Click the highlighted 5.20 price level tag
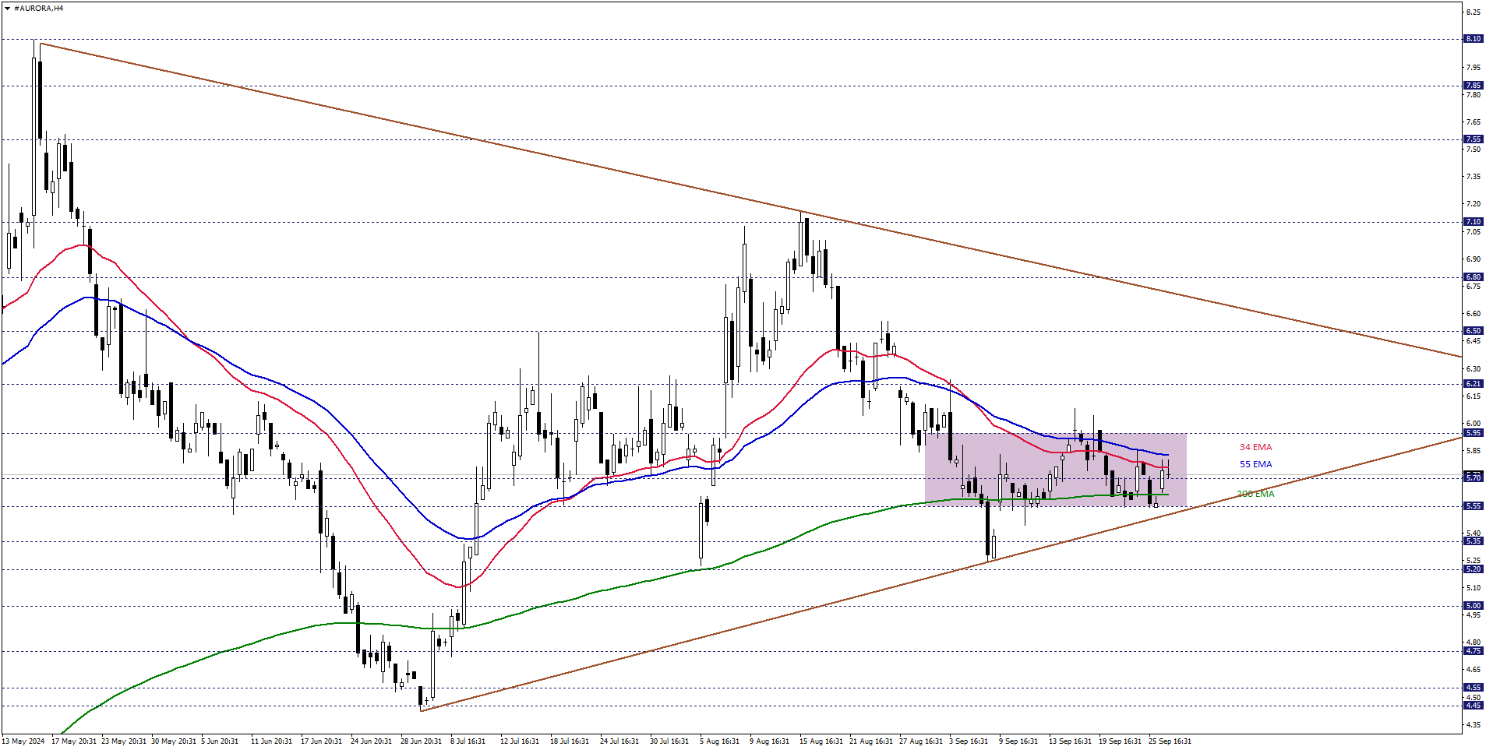Image resolution: width=1493 pixels, height=750 pixels. 1473,569
